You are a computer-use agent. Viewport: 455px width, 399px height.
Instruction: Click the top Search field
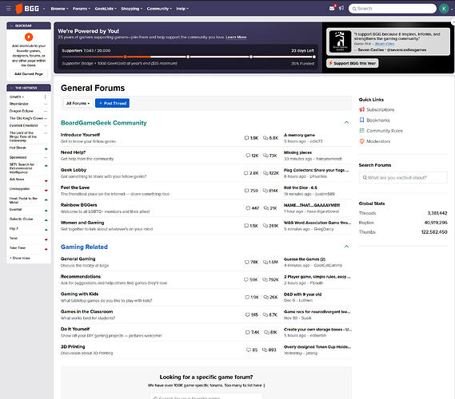pyautogui.click(x=393, y=9)
